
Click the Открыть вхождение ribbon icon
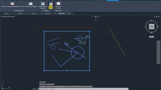[31, 3]
